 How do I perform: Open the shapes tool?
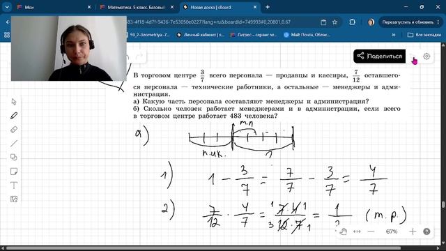14,158
